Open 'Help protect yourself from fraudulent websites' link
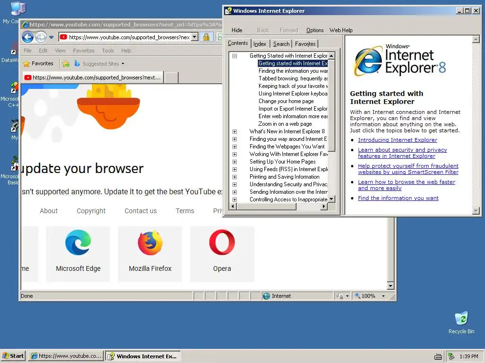 pos(408,169)
